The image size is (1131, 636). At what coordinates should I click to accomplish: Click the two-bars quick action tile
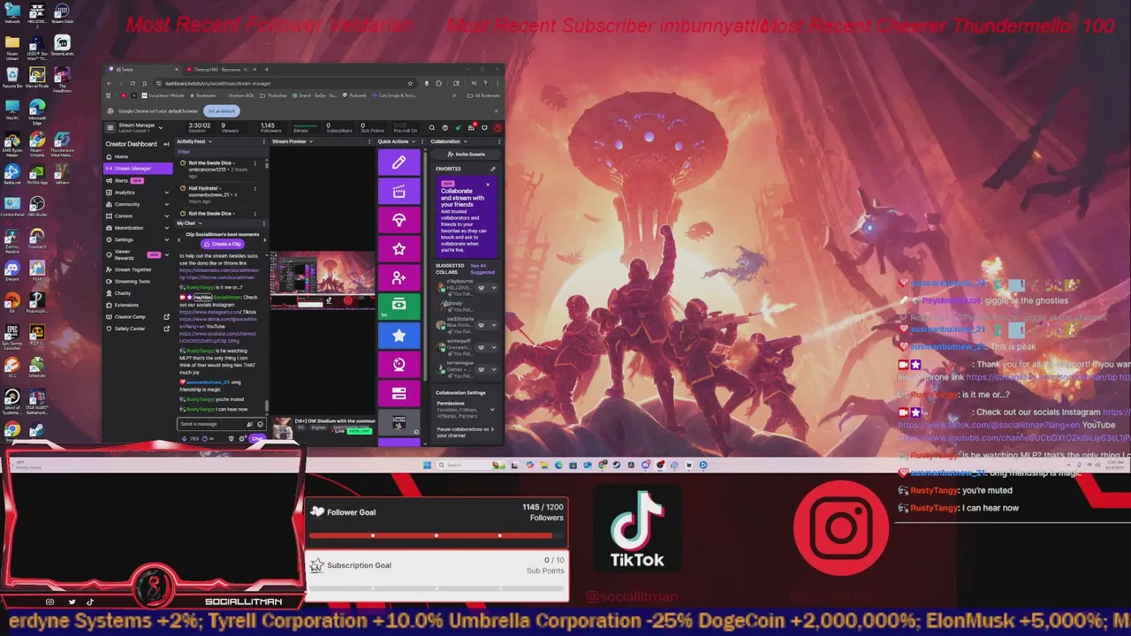[x=399, y=394]
